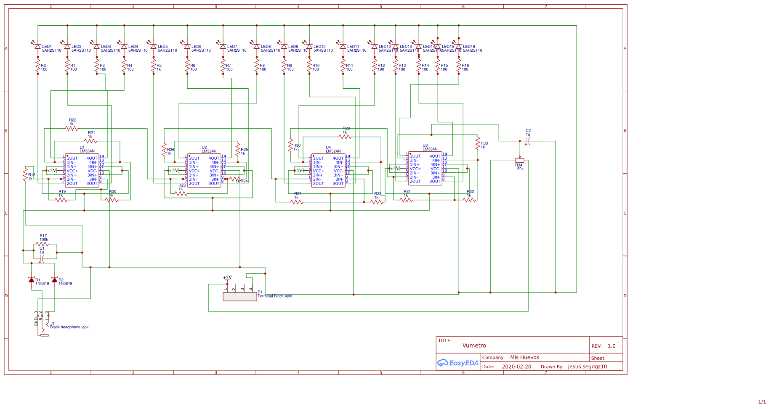
Task: Select the LED5 diode symbol
Action: click(152, 45)
